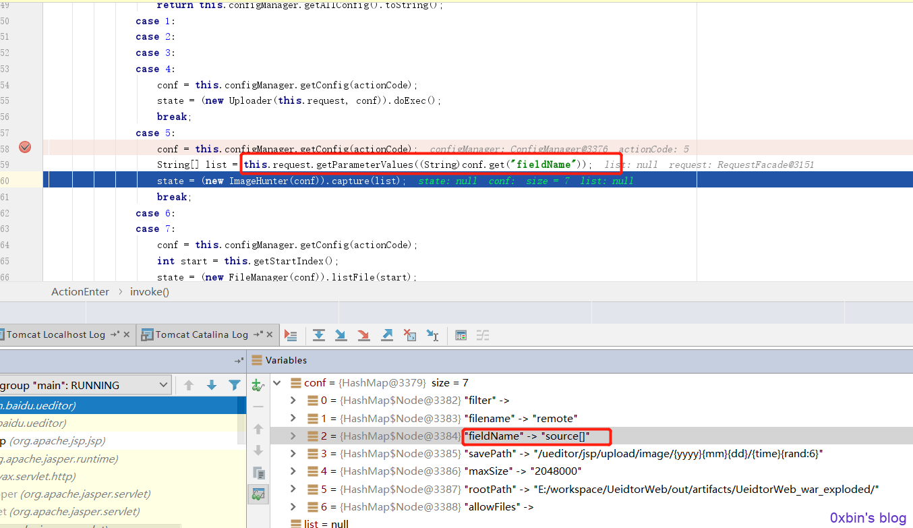Click "case 5:" in the editor
Image resolution: width=913 pixels, height=528 pixels.
(155, 133)
